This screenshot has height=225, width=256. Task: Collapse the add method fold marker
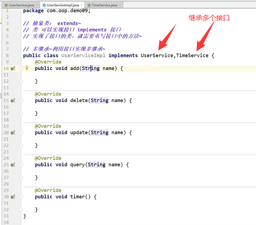point(21,69)
